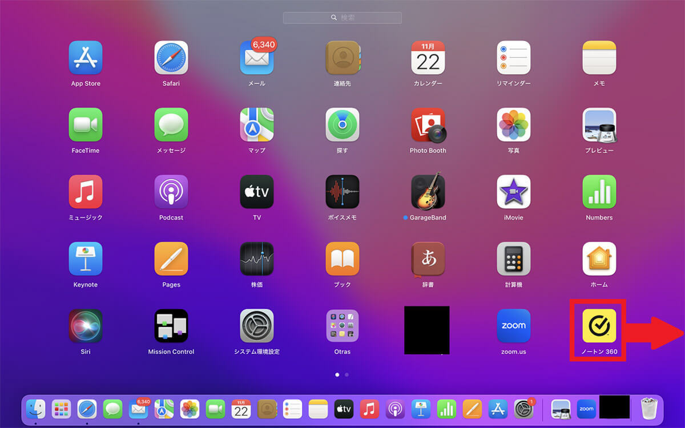
Task: Open Keynote from the Dock
Action: (421, 409)
